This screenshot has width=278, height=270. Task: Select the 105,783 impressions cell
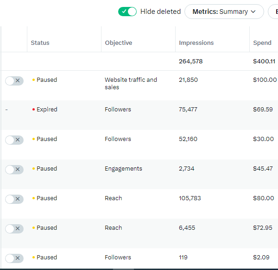point(190,198)
